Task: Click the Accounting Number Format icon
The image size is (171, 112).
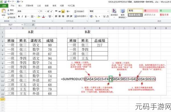Action: point(91,17)
